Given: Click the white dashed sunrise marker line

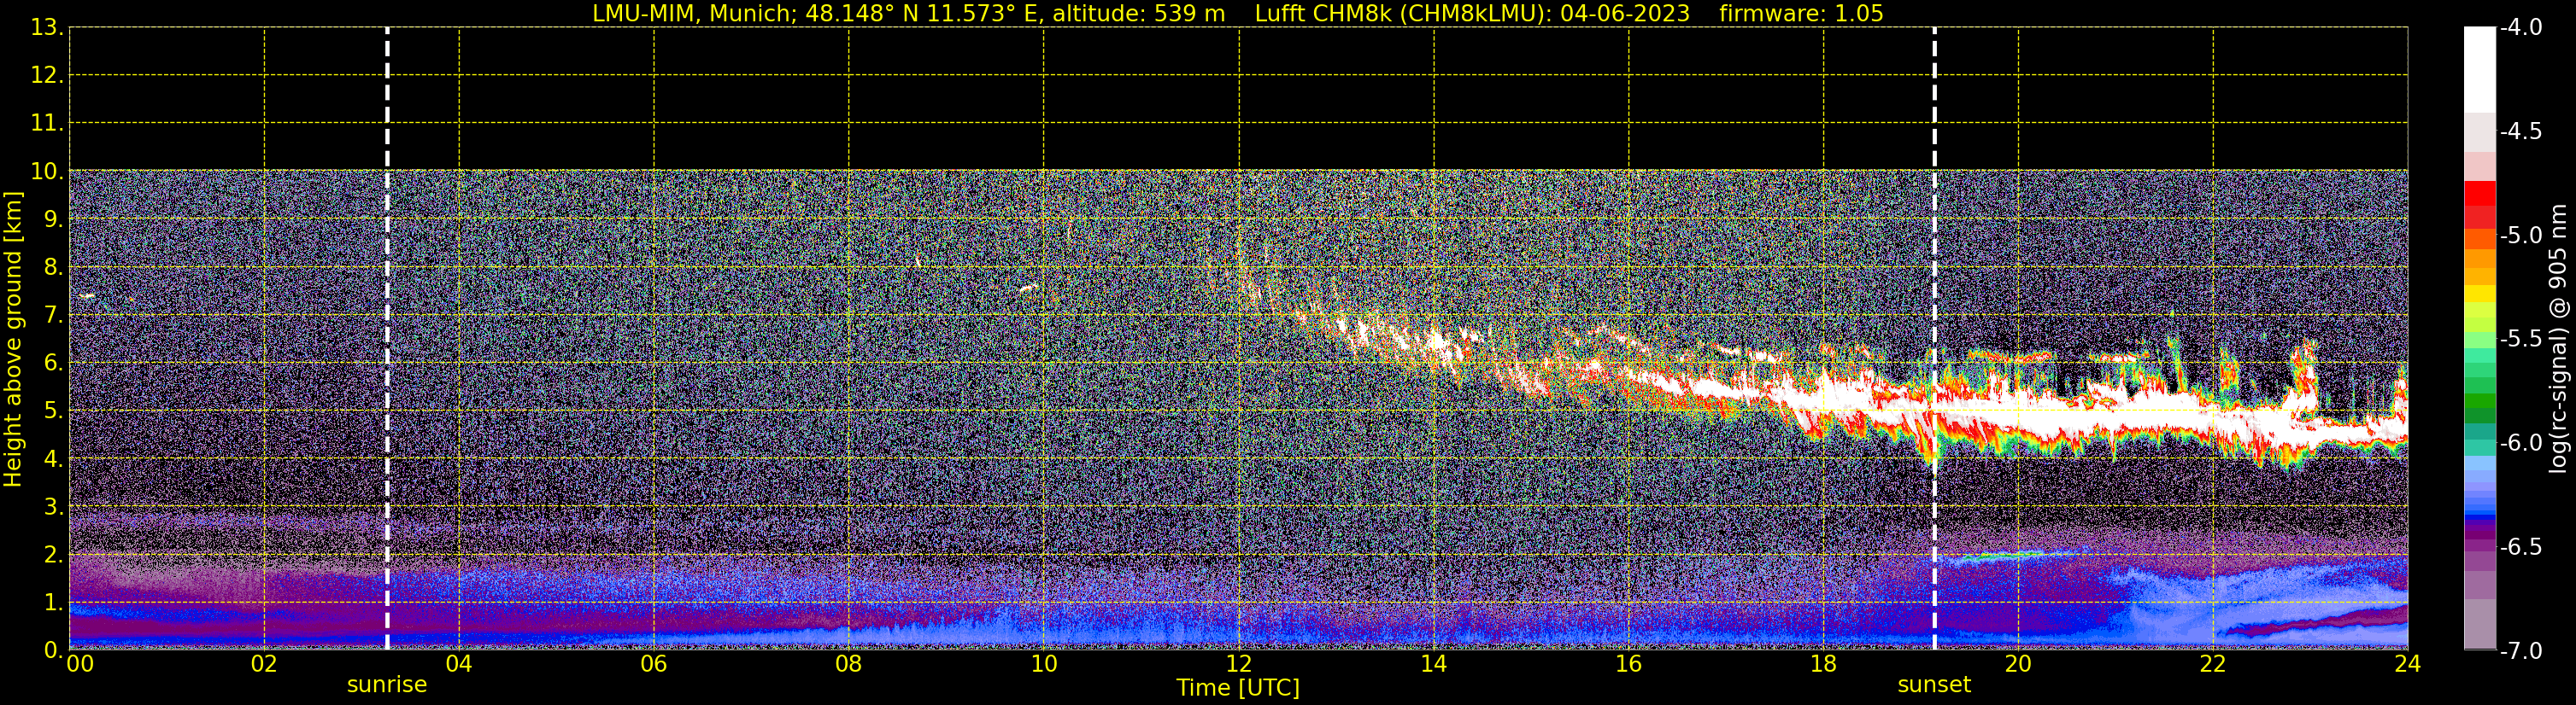Looking at the screenshot, I should (x=387, y=339).
